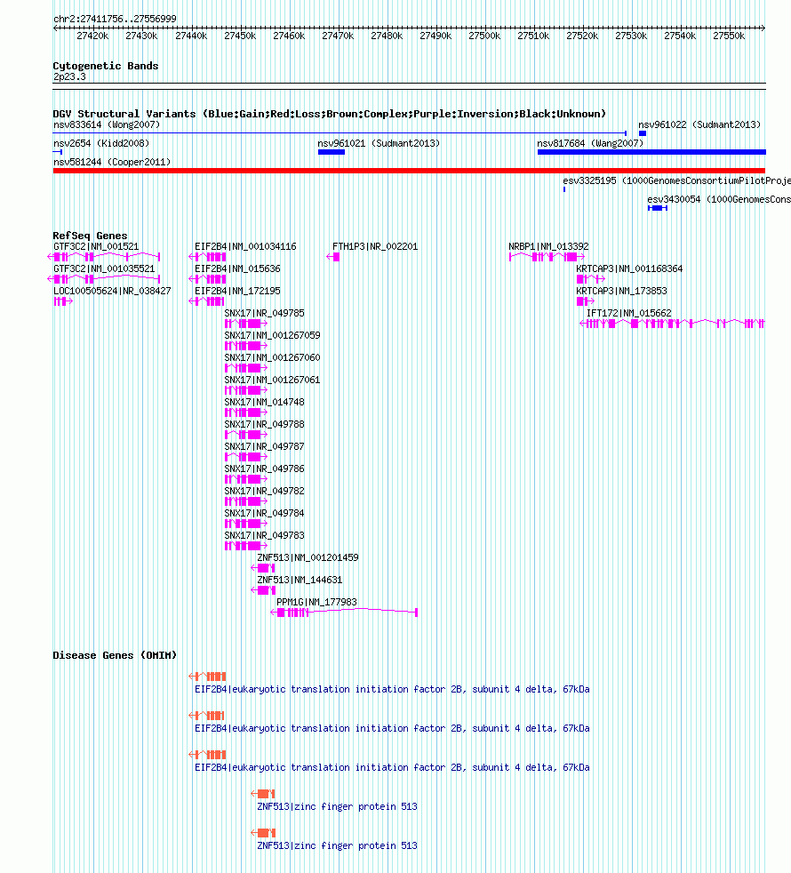The image size is (791, 873).
Task: Click the LOC100505624|NR_038427 gene glyph
Action: pyautogui.click(x=63, y=301)
